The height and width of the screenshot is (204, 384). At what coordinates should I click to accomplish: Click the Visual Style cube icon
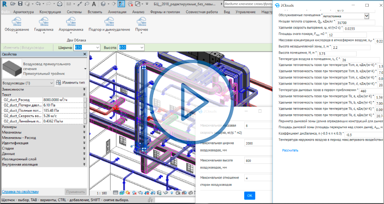[122, 193]
